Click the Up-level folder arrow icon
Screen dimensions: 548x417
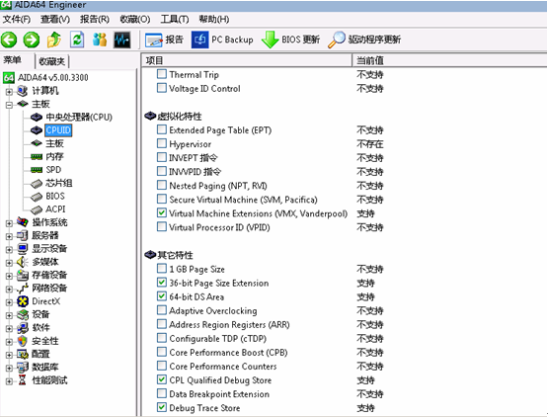click(54, 40)
